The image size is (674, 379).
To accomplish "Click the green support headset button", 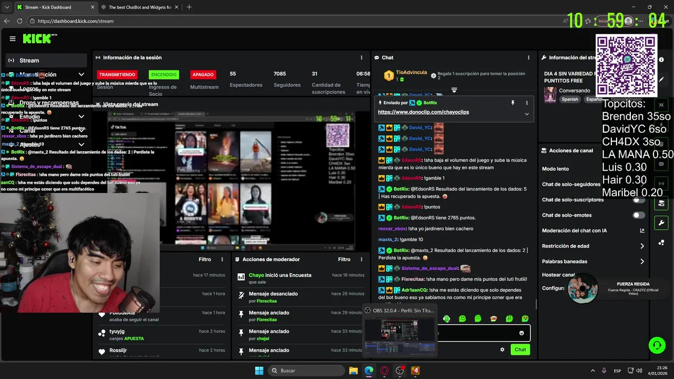I will (657, 345).
